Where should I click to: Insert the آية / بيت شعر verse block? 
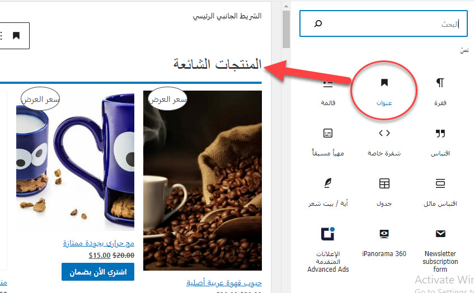click(328, 193)
